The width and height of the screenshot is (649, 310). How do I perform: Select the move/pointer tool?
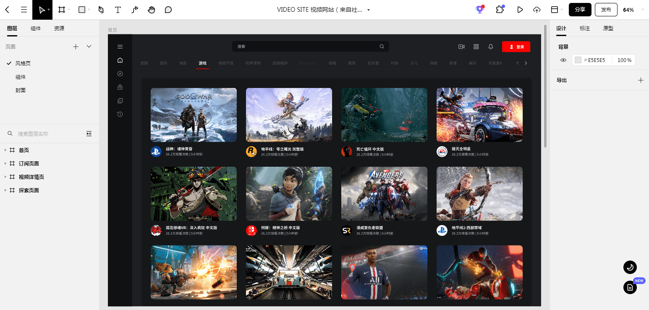42,10
